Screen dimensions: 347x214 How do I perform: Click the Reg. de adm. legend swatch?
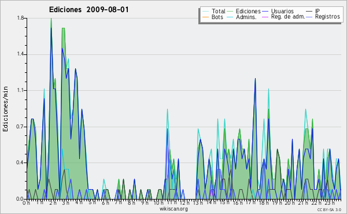pos(265,17)
